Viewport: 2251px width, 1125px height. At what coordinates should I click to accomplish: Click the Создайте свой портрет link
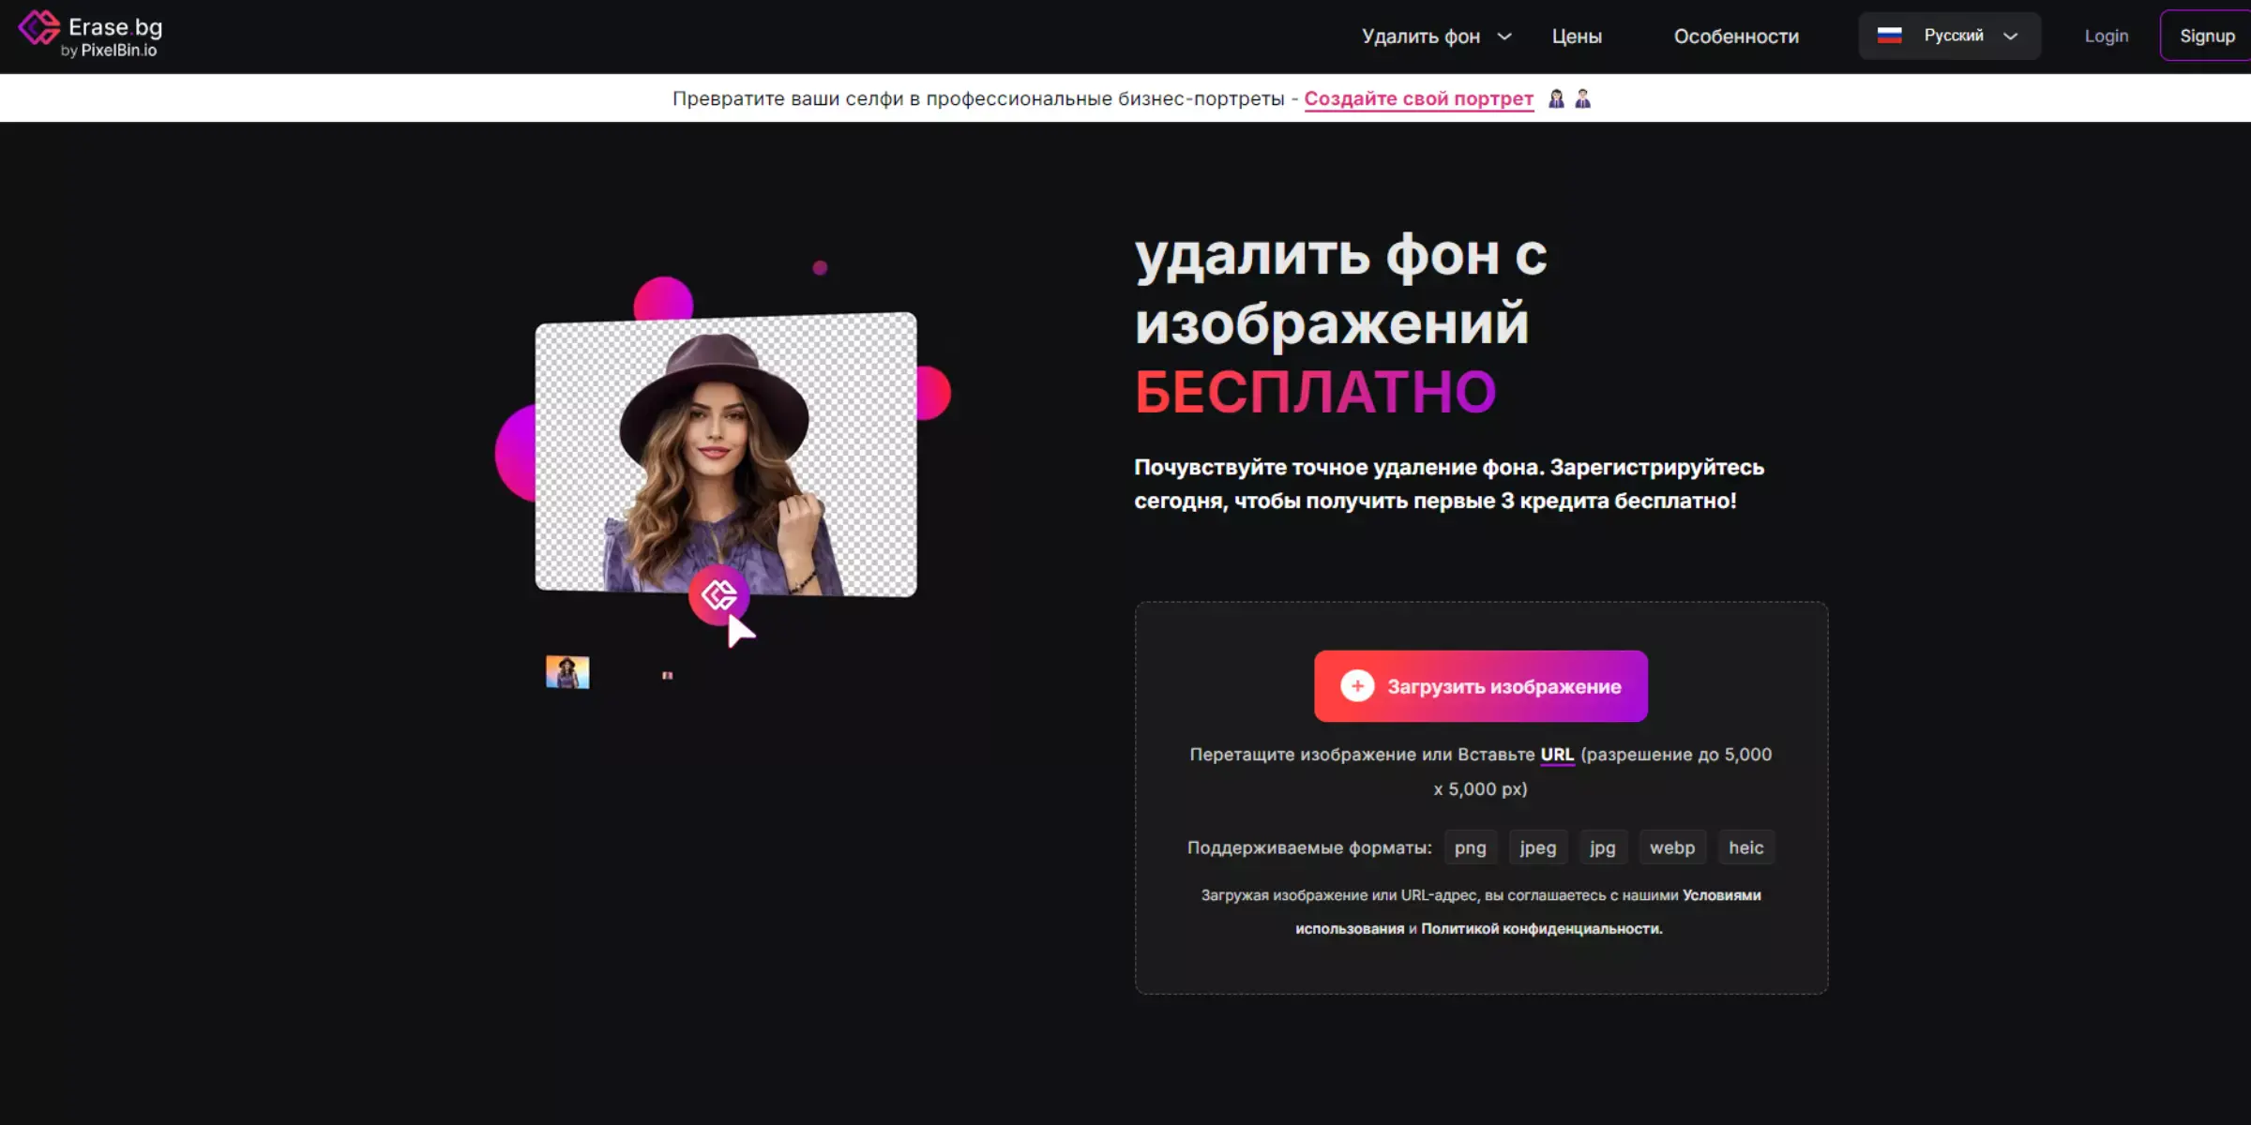1418,98
